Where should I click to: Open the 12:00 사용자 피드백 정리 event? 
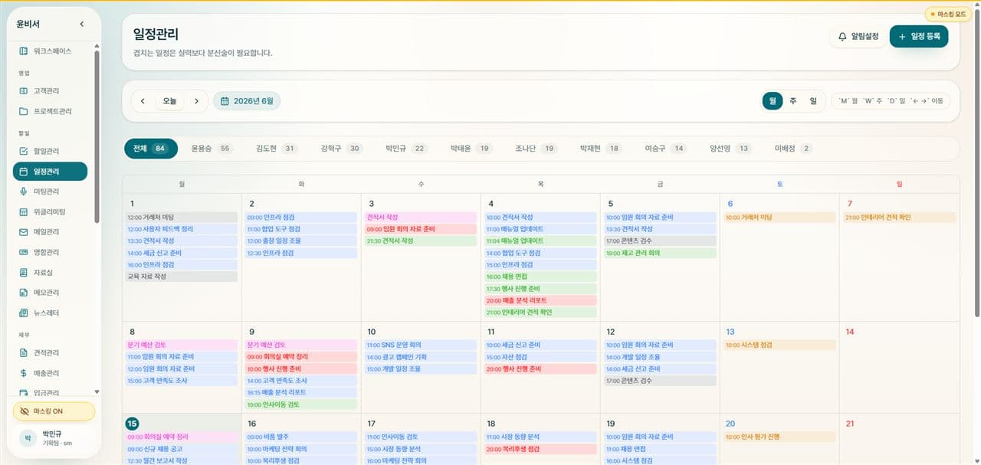click(x=182, y=229)
